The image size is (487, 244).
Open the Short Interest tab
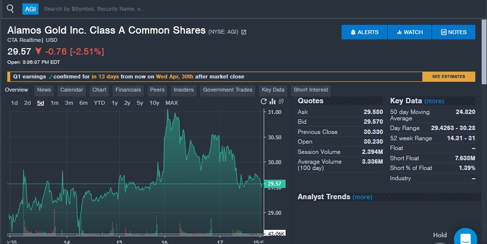pos(311,90)
